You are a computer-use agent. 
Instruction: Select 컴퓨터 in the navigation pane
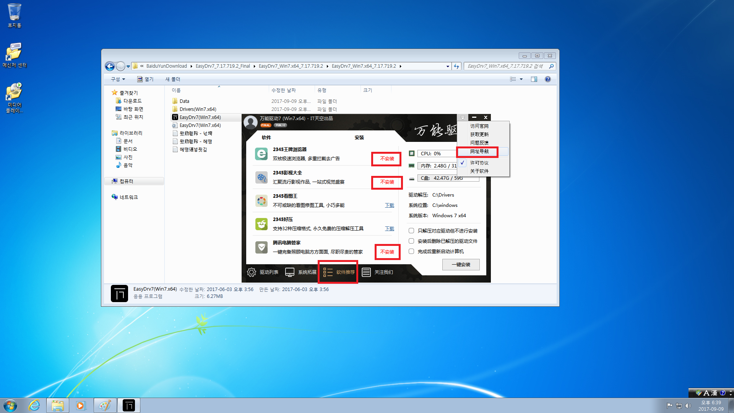click(x=134, y=181)
